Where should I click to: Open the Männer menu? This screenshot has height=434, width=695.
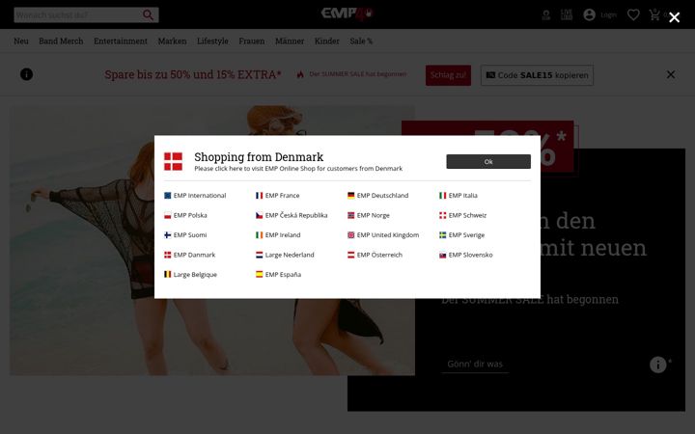click(290, 41)
